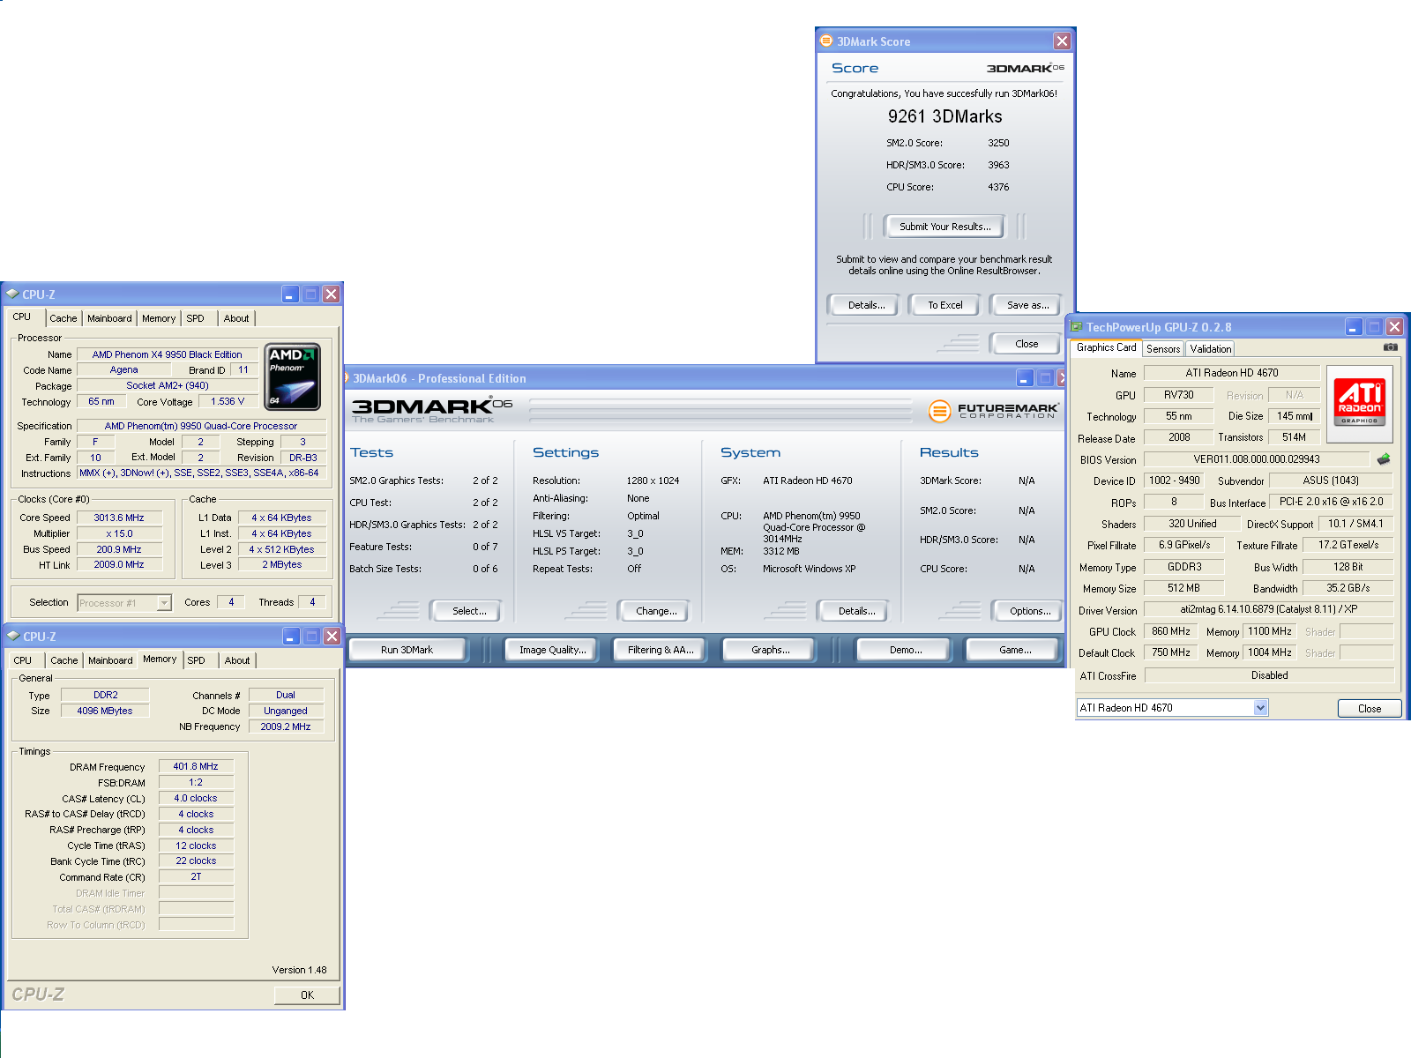Click the GPU-Z title bar app icon
Image resolution: width=1411 pixels, height=1058 pixels.
click(1076, 327)
